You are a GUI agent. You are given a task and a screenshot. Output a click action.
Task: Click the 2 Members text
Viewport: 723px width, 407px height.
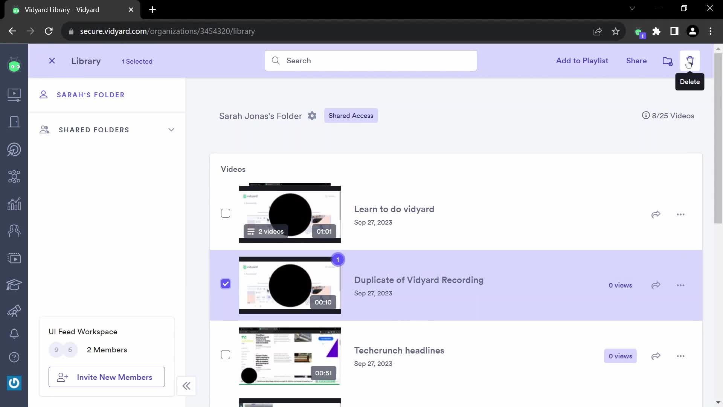pyautogui.click(x=107, y=350)
